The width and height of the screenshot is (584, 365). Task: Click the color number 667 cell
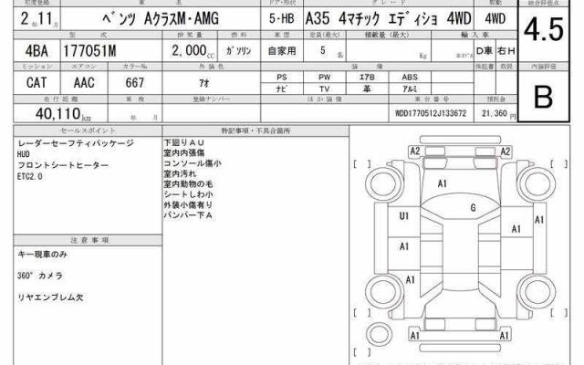point(136,81)
